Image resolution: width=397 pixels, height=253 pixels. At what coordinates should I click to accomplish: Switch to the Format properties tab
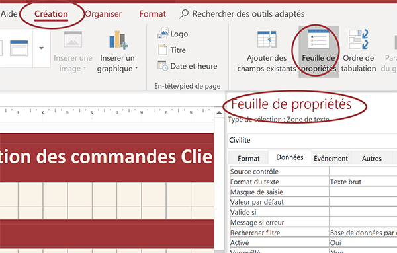tap(248, 159)
